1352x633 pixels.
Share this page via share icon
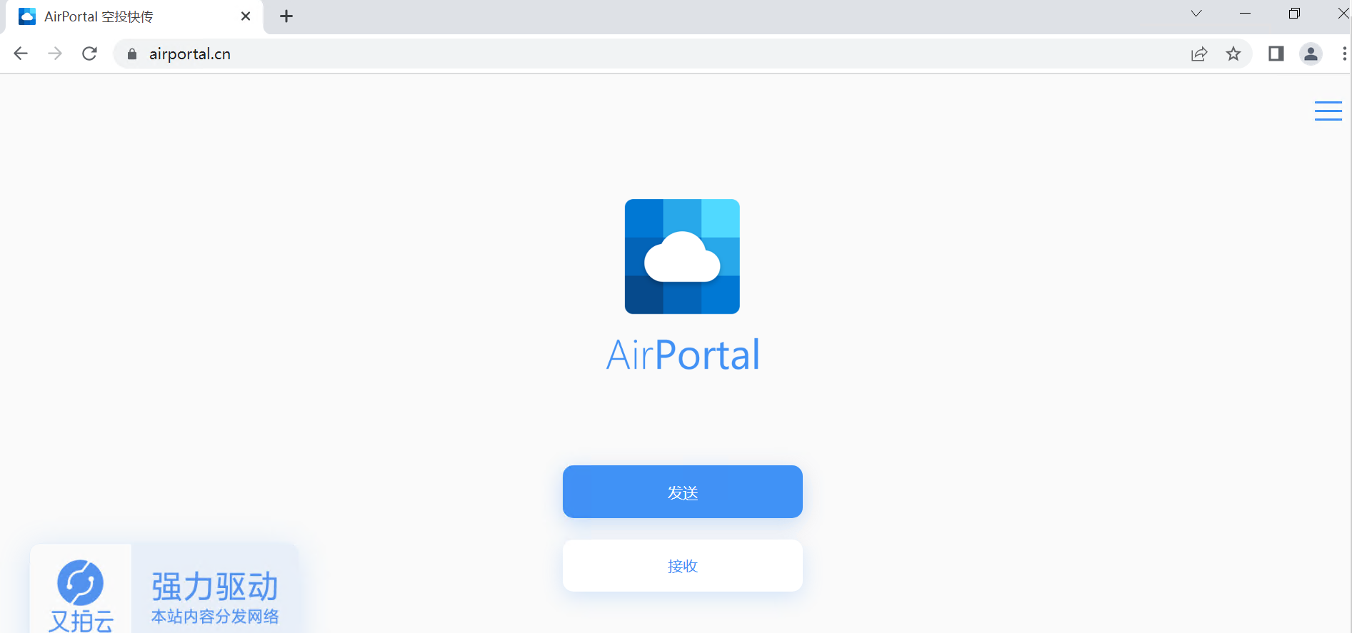coord(1199,54)
